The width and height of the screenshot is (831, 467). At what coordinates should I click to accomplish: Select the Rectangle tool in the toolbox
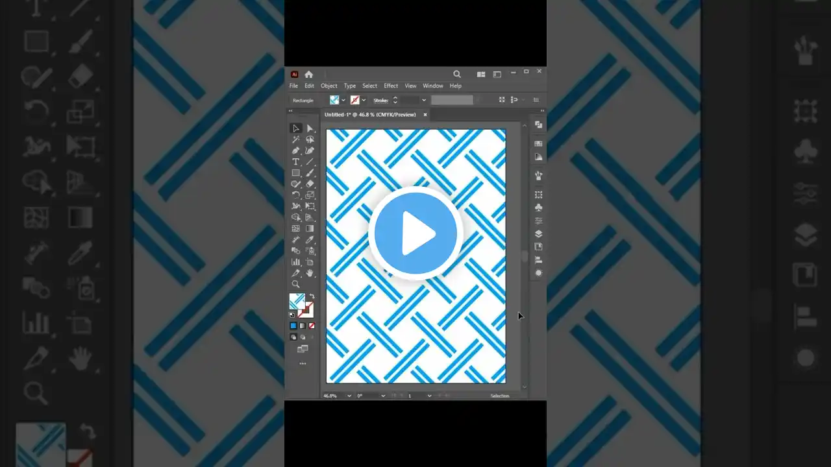tap(296, 173)
